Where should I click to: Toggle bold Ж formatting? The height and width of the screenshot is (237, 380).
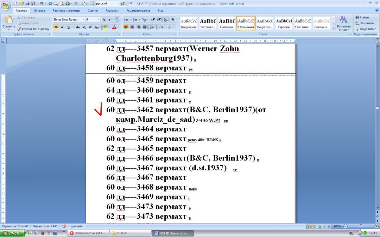[x=56, y=27]
